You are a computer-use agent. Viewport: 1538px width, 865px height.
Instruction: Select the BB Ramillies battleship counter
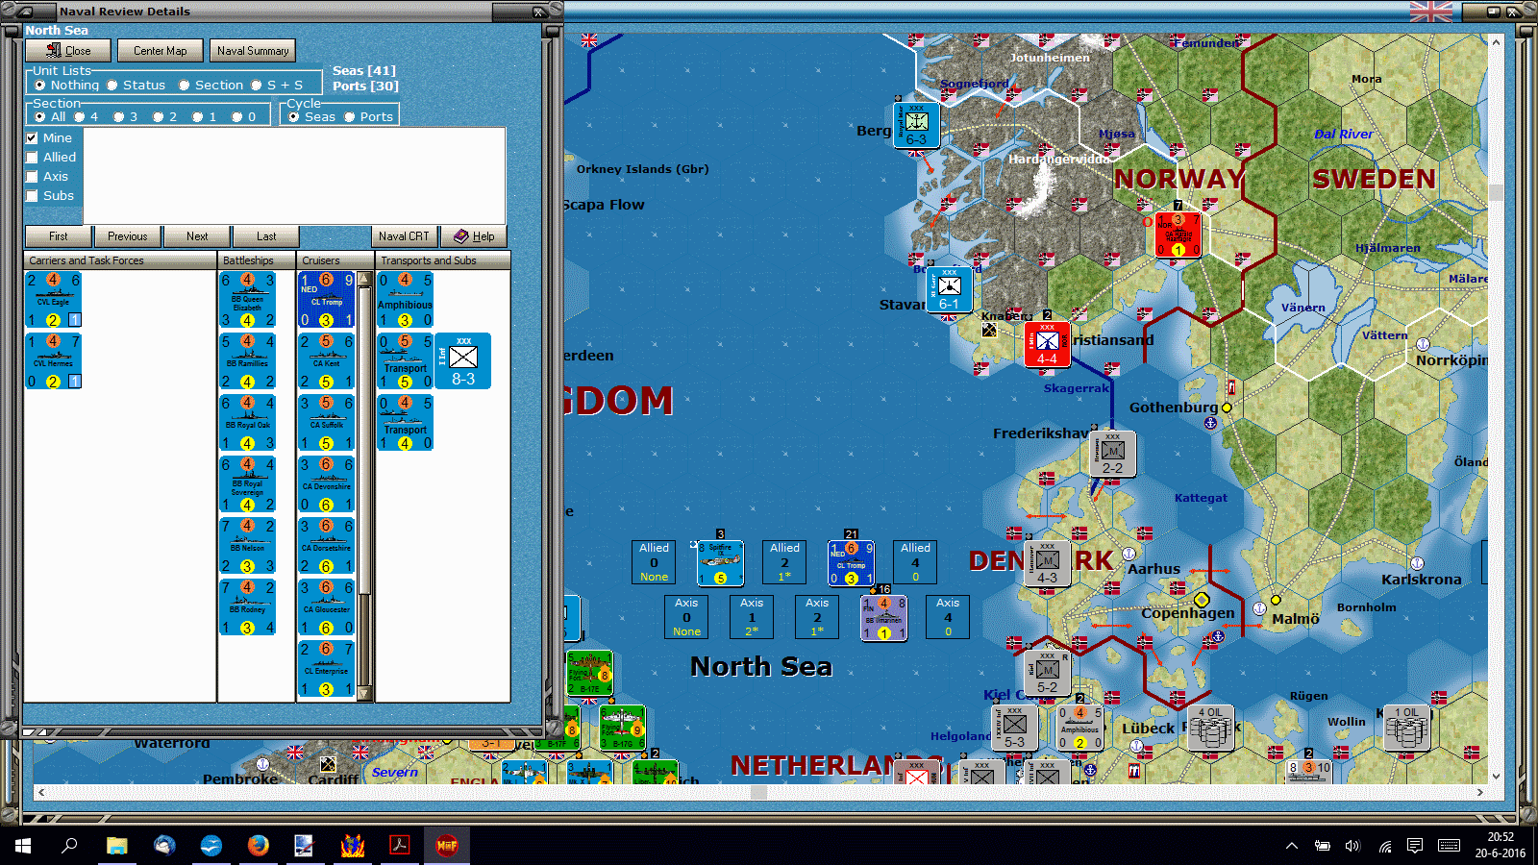click(x=248, y=361)
